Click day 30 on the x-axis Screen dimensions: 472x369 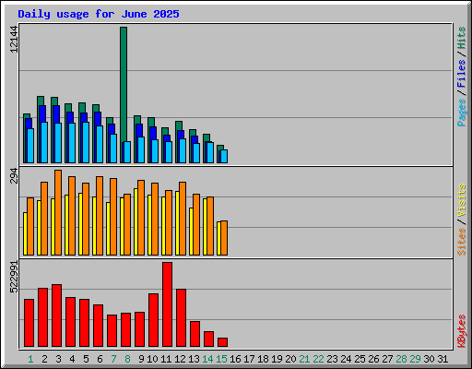[429, 359]
